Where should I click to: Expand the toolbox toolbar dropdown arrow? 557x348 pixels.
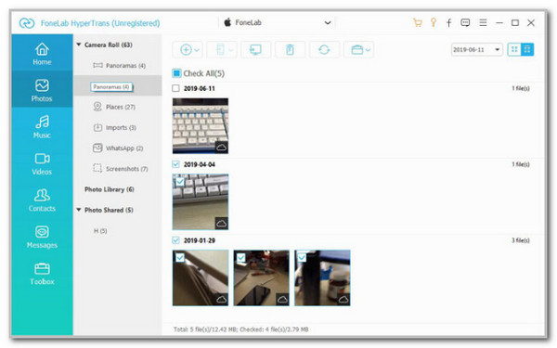pyautogui.click(x=368, y=50)
